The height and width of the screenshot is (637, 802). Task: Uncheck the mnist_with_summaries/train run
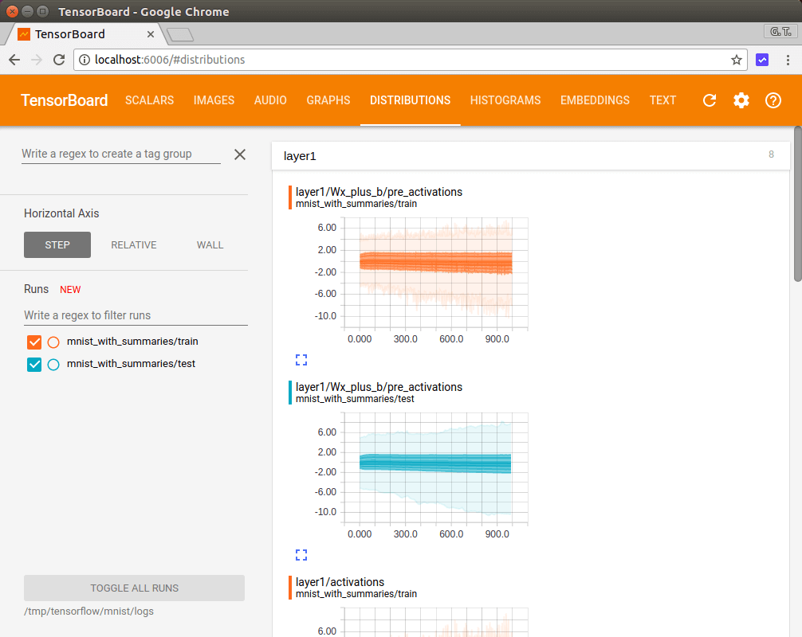click(34, 342)
